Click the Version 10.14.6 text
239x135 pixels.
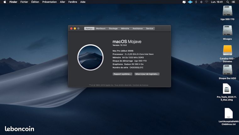point(119,45)
